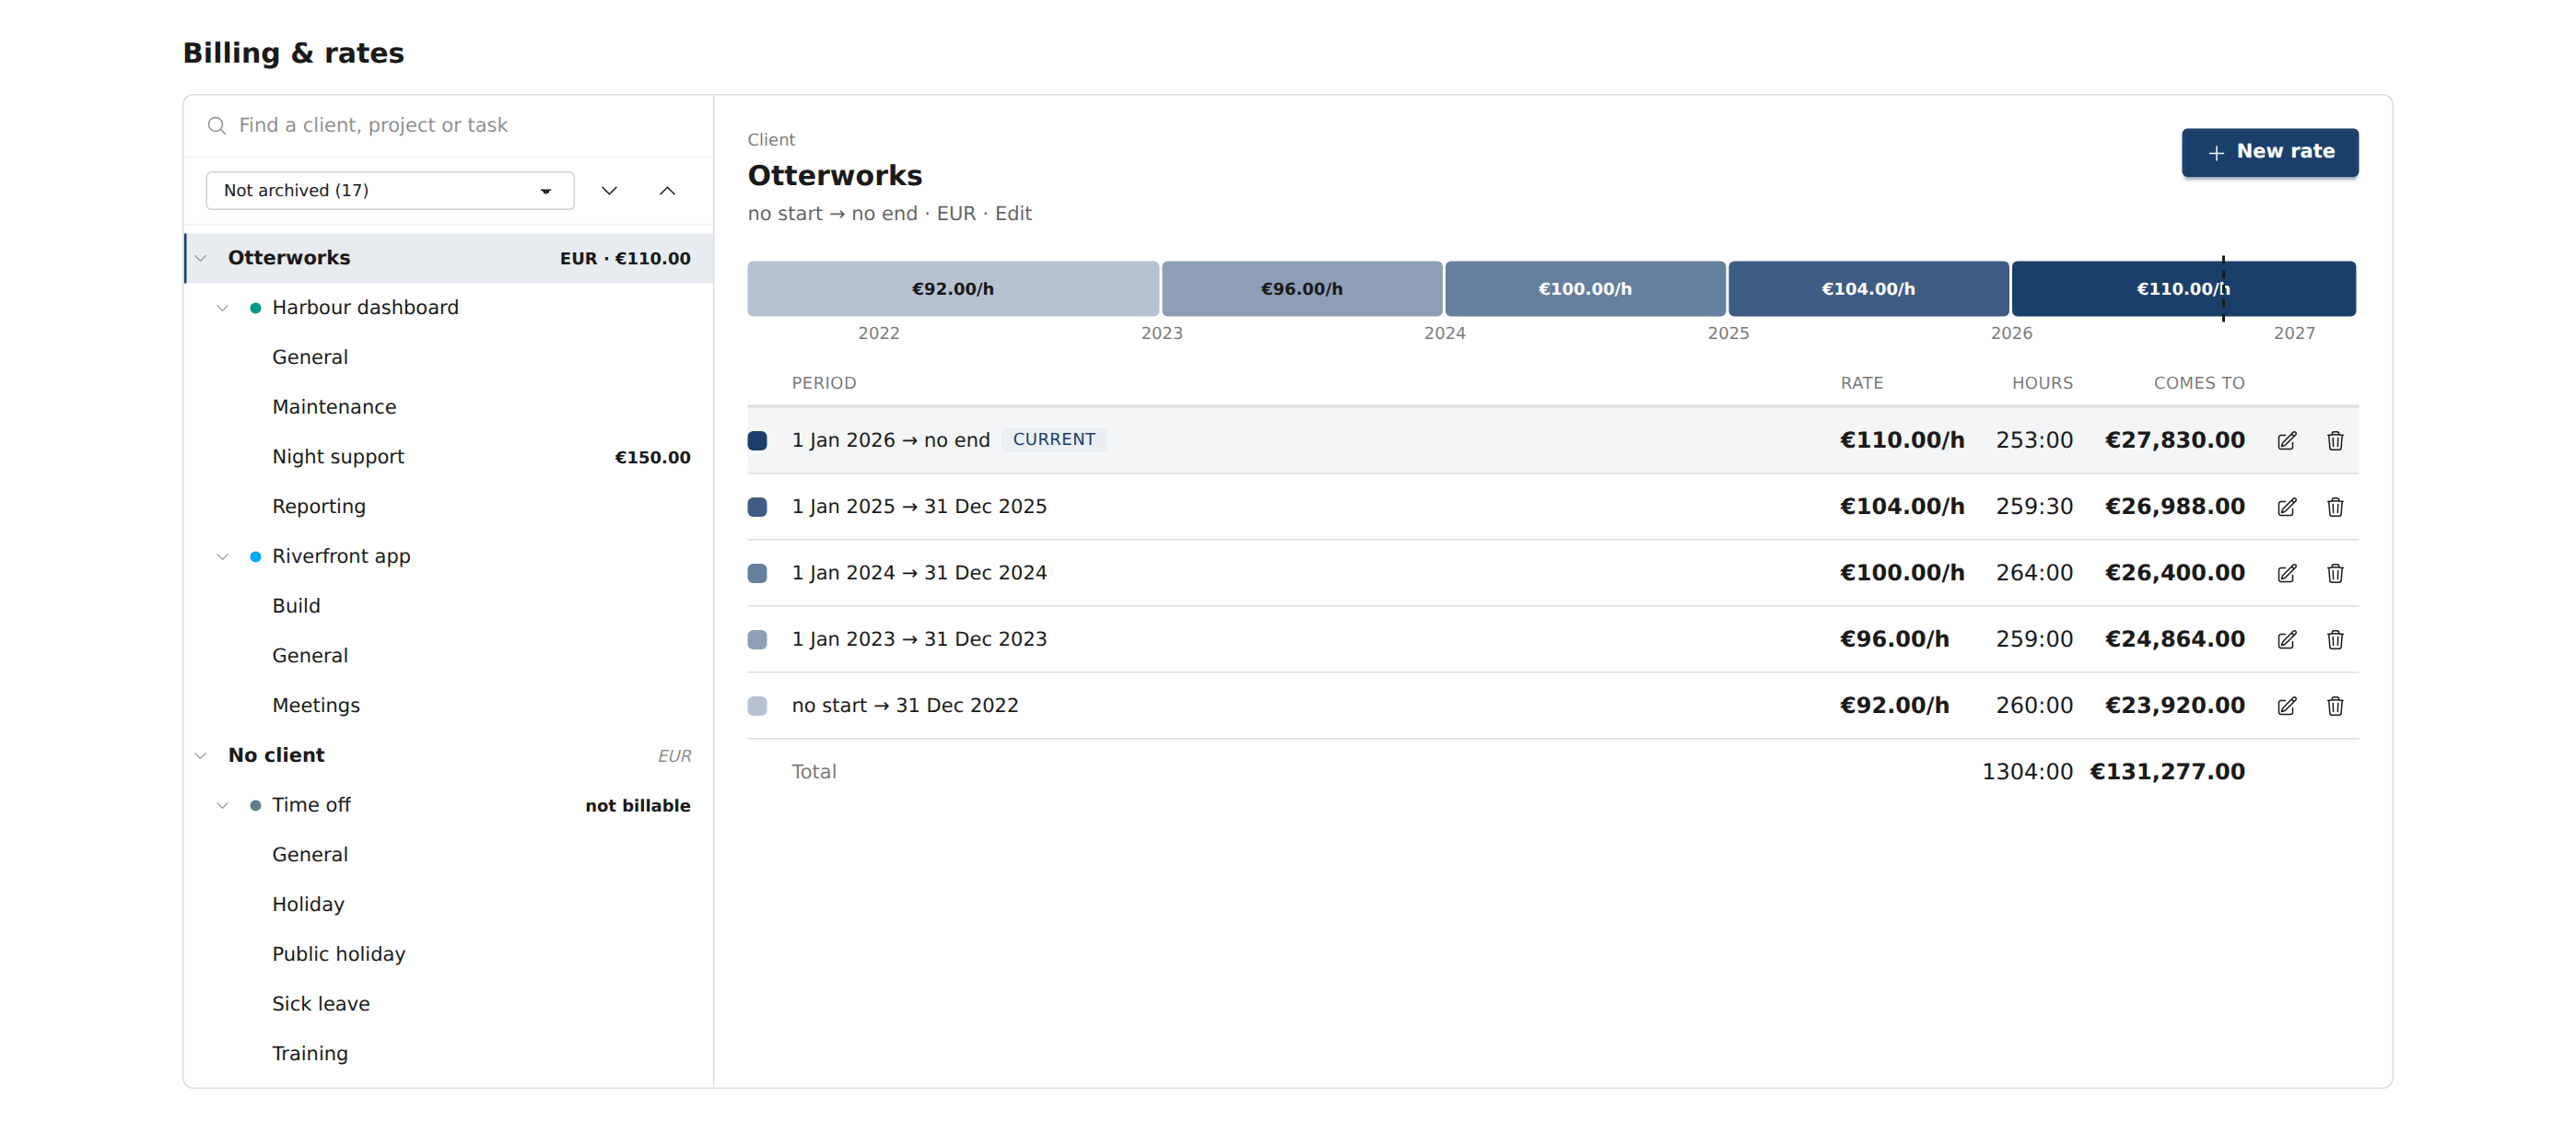Select the €92.00/h timeline segment
Screen dimensions: 2576x1122
pos(953,288)
